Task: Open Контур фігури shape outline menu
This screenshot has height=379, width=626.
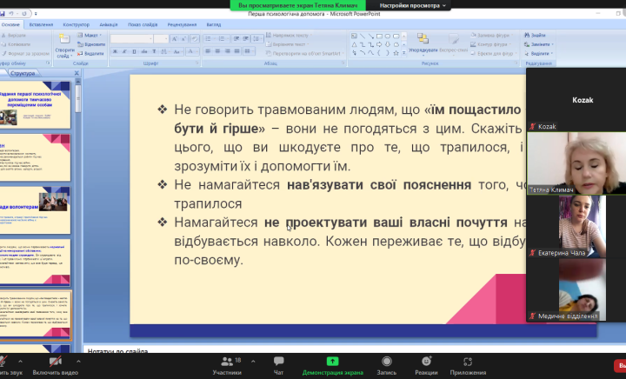Action: coord(489,44)
